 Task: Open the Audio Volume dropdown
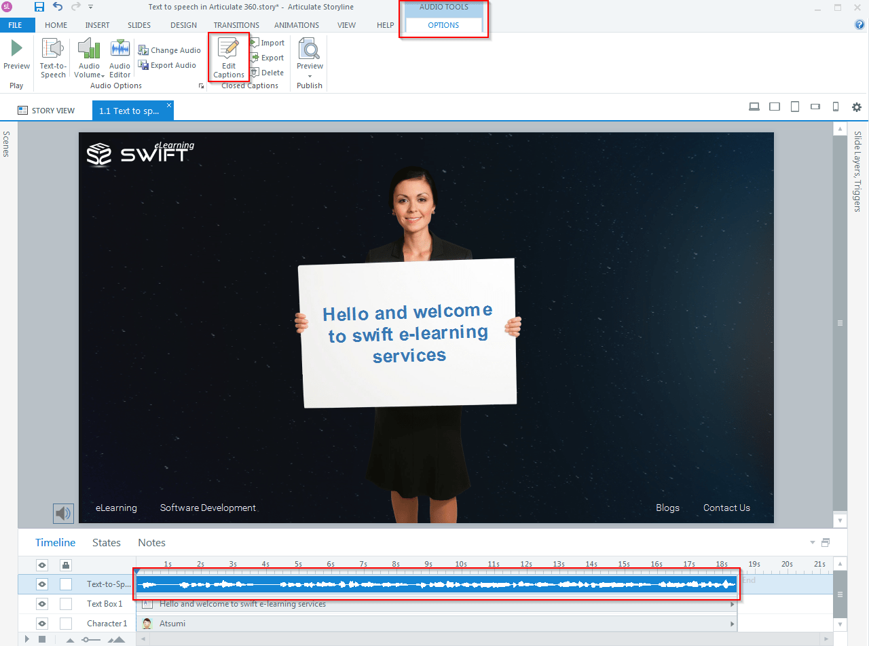coord(89,58)
